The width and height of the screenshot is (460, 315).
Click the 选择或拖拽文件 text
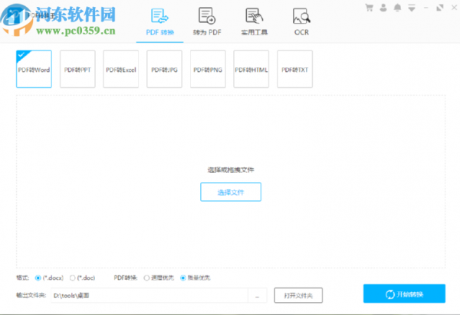231,170
